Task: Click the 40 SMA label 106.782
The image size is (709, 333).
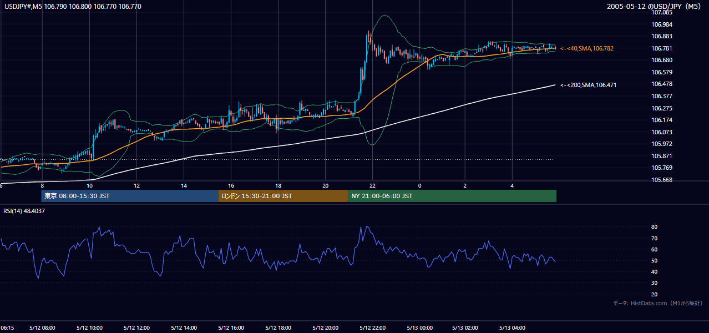Action: pos(587,49)
